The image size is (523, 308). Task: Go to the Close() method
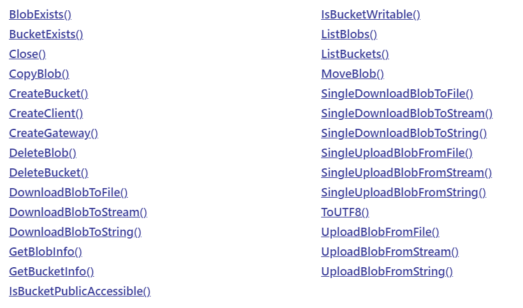pos(27,54)
